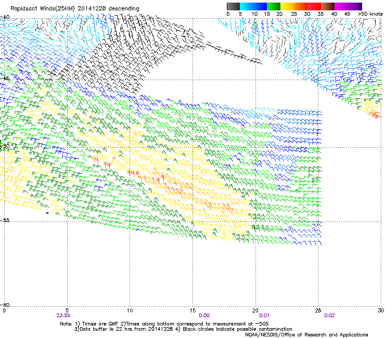Click the small black contamination marker square
This screenshot has width=385, height=338.
click(x=47, y=213)
